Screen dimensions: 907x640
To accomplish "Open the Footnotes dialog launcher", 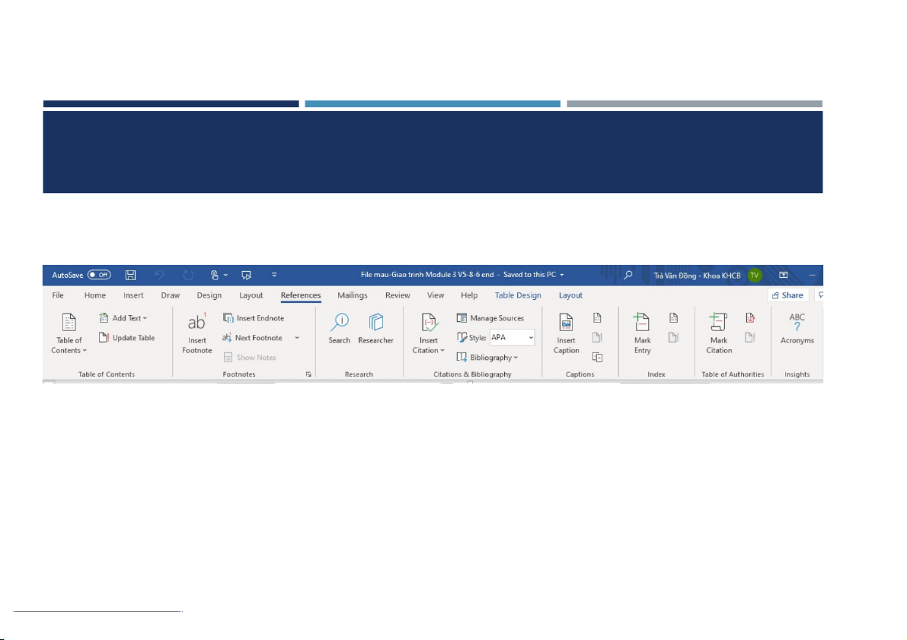I will (308, 374).
